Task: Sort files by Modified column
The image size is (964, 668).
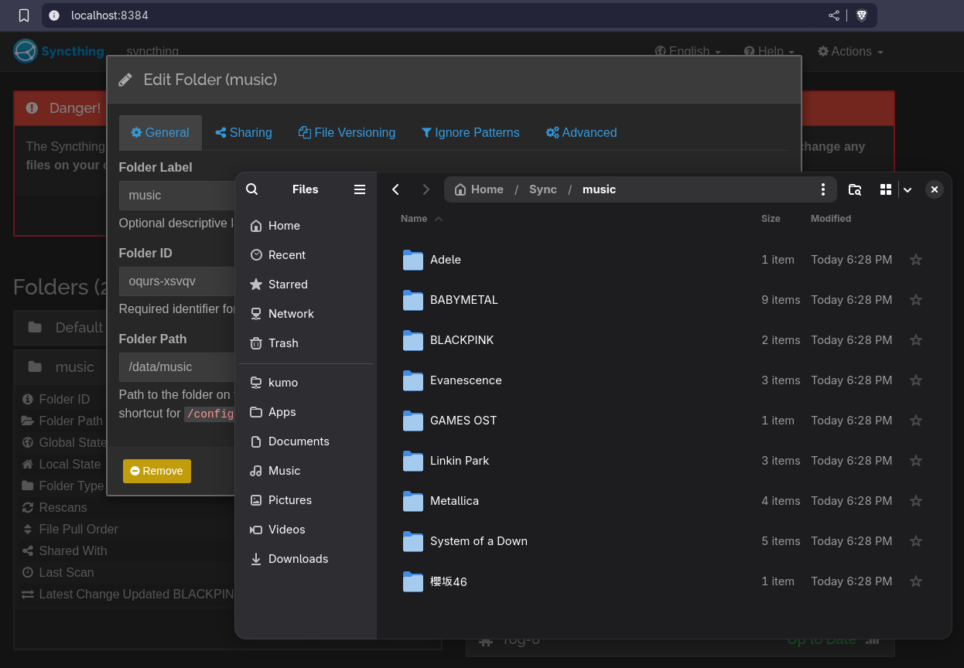Action: pyautogui.click(x=831, y=219)
